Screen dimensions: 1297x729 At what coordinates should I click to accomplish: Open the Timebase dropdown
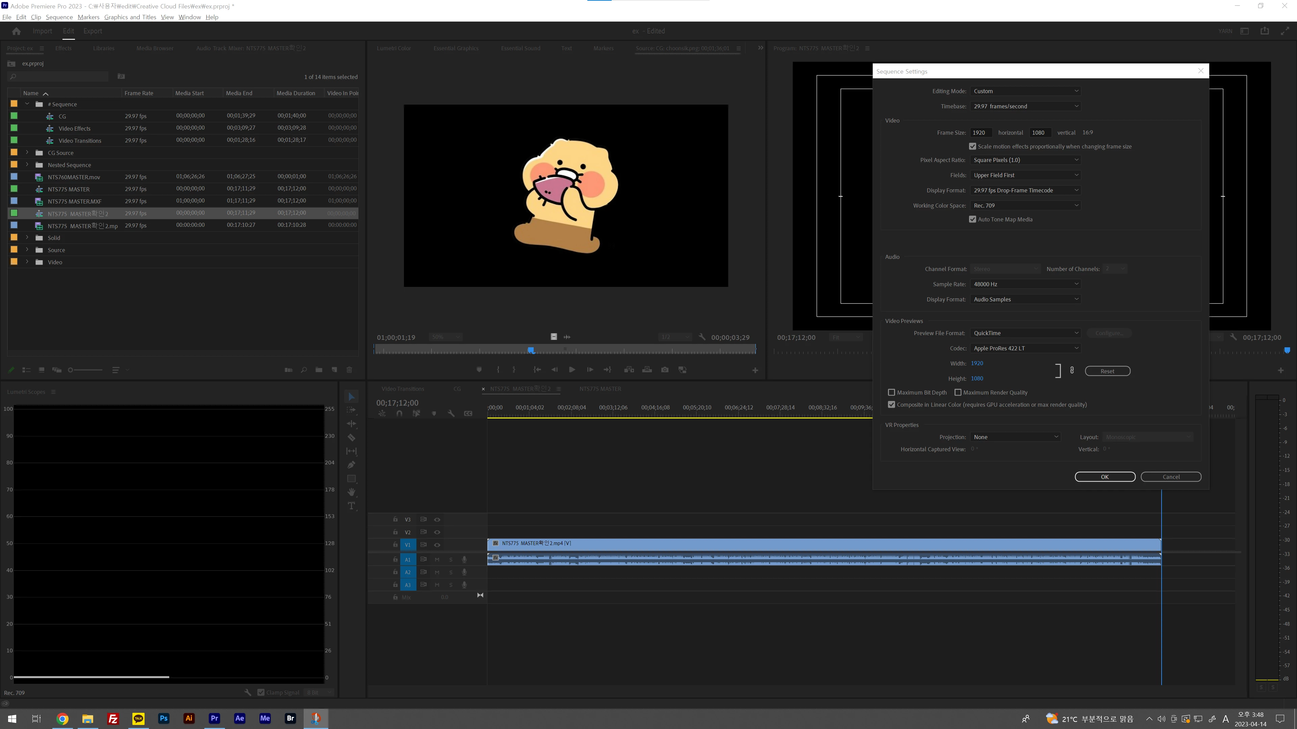1025,106
